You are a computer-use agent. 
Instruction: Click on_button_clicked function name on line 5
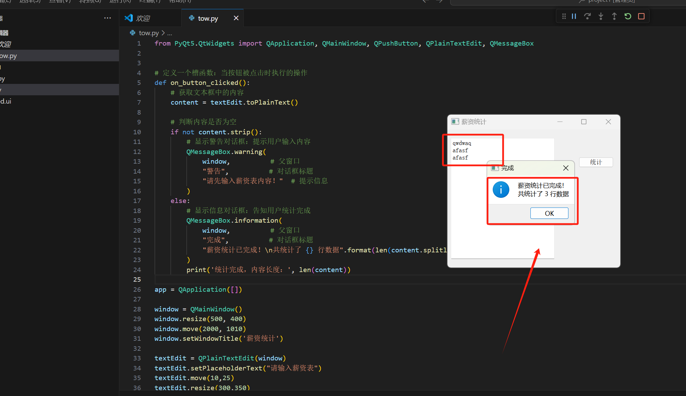point(204,83)
